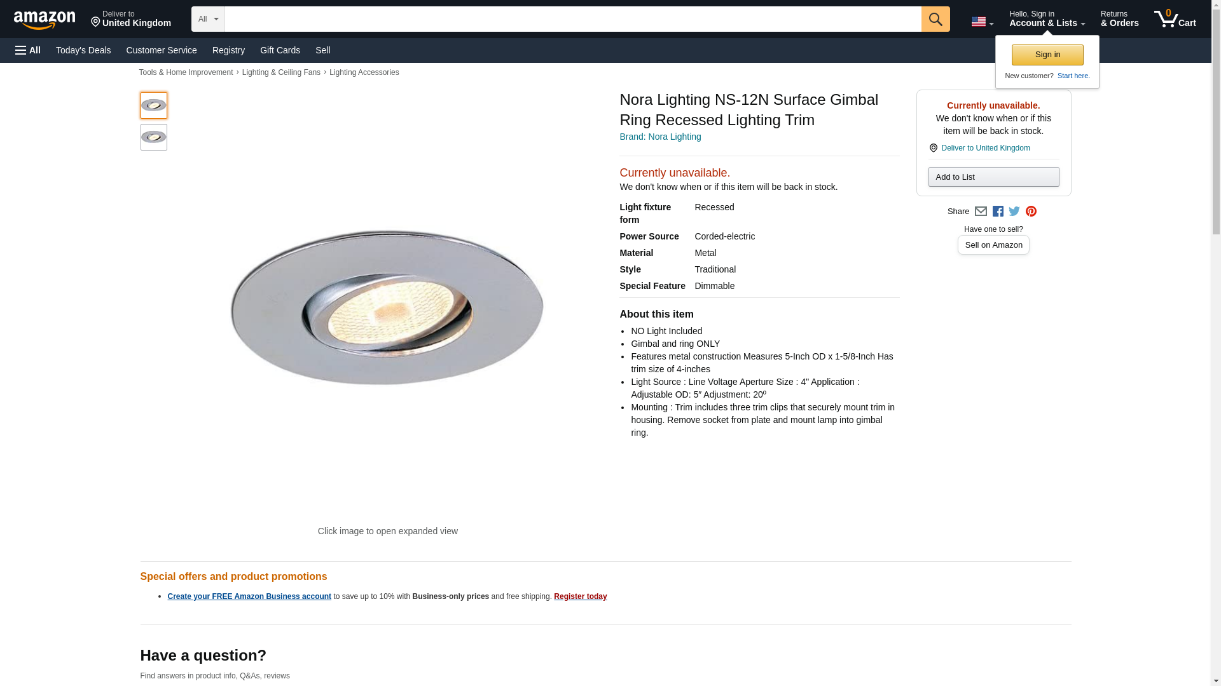Open the country flag language selector
1221x686 pixels.
click(x=982, y=22)
